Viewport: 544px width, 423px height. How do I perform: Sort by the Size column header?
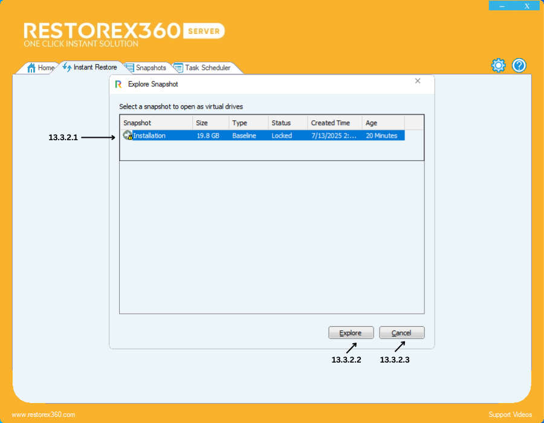(x=210, y=123)
